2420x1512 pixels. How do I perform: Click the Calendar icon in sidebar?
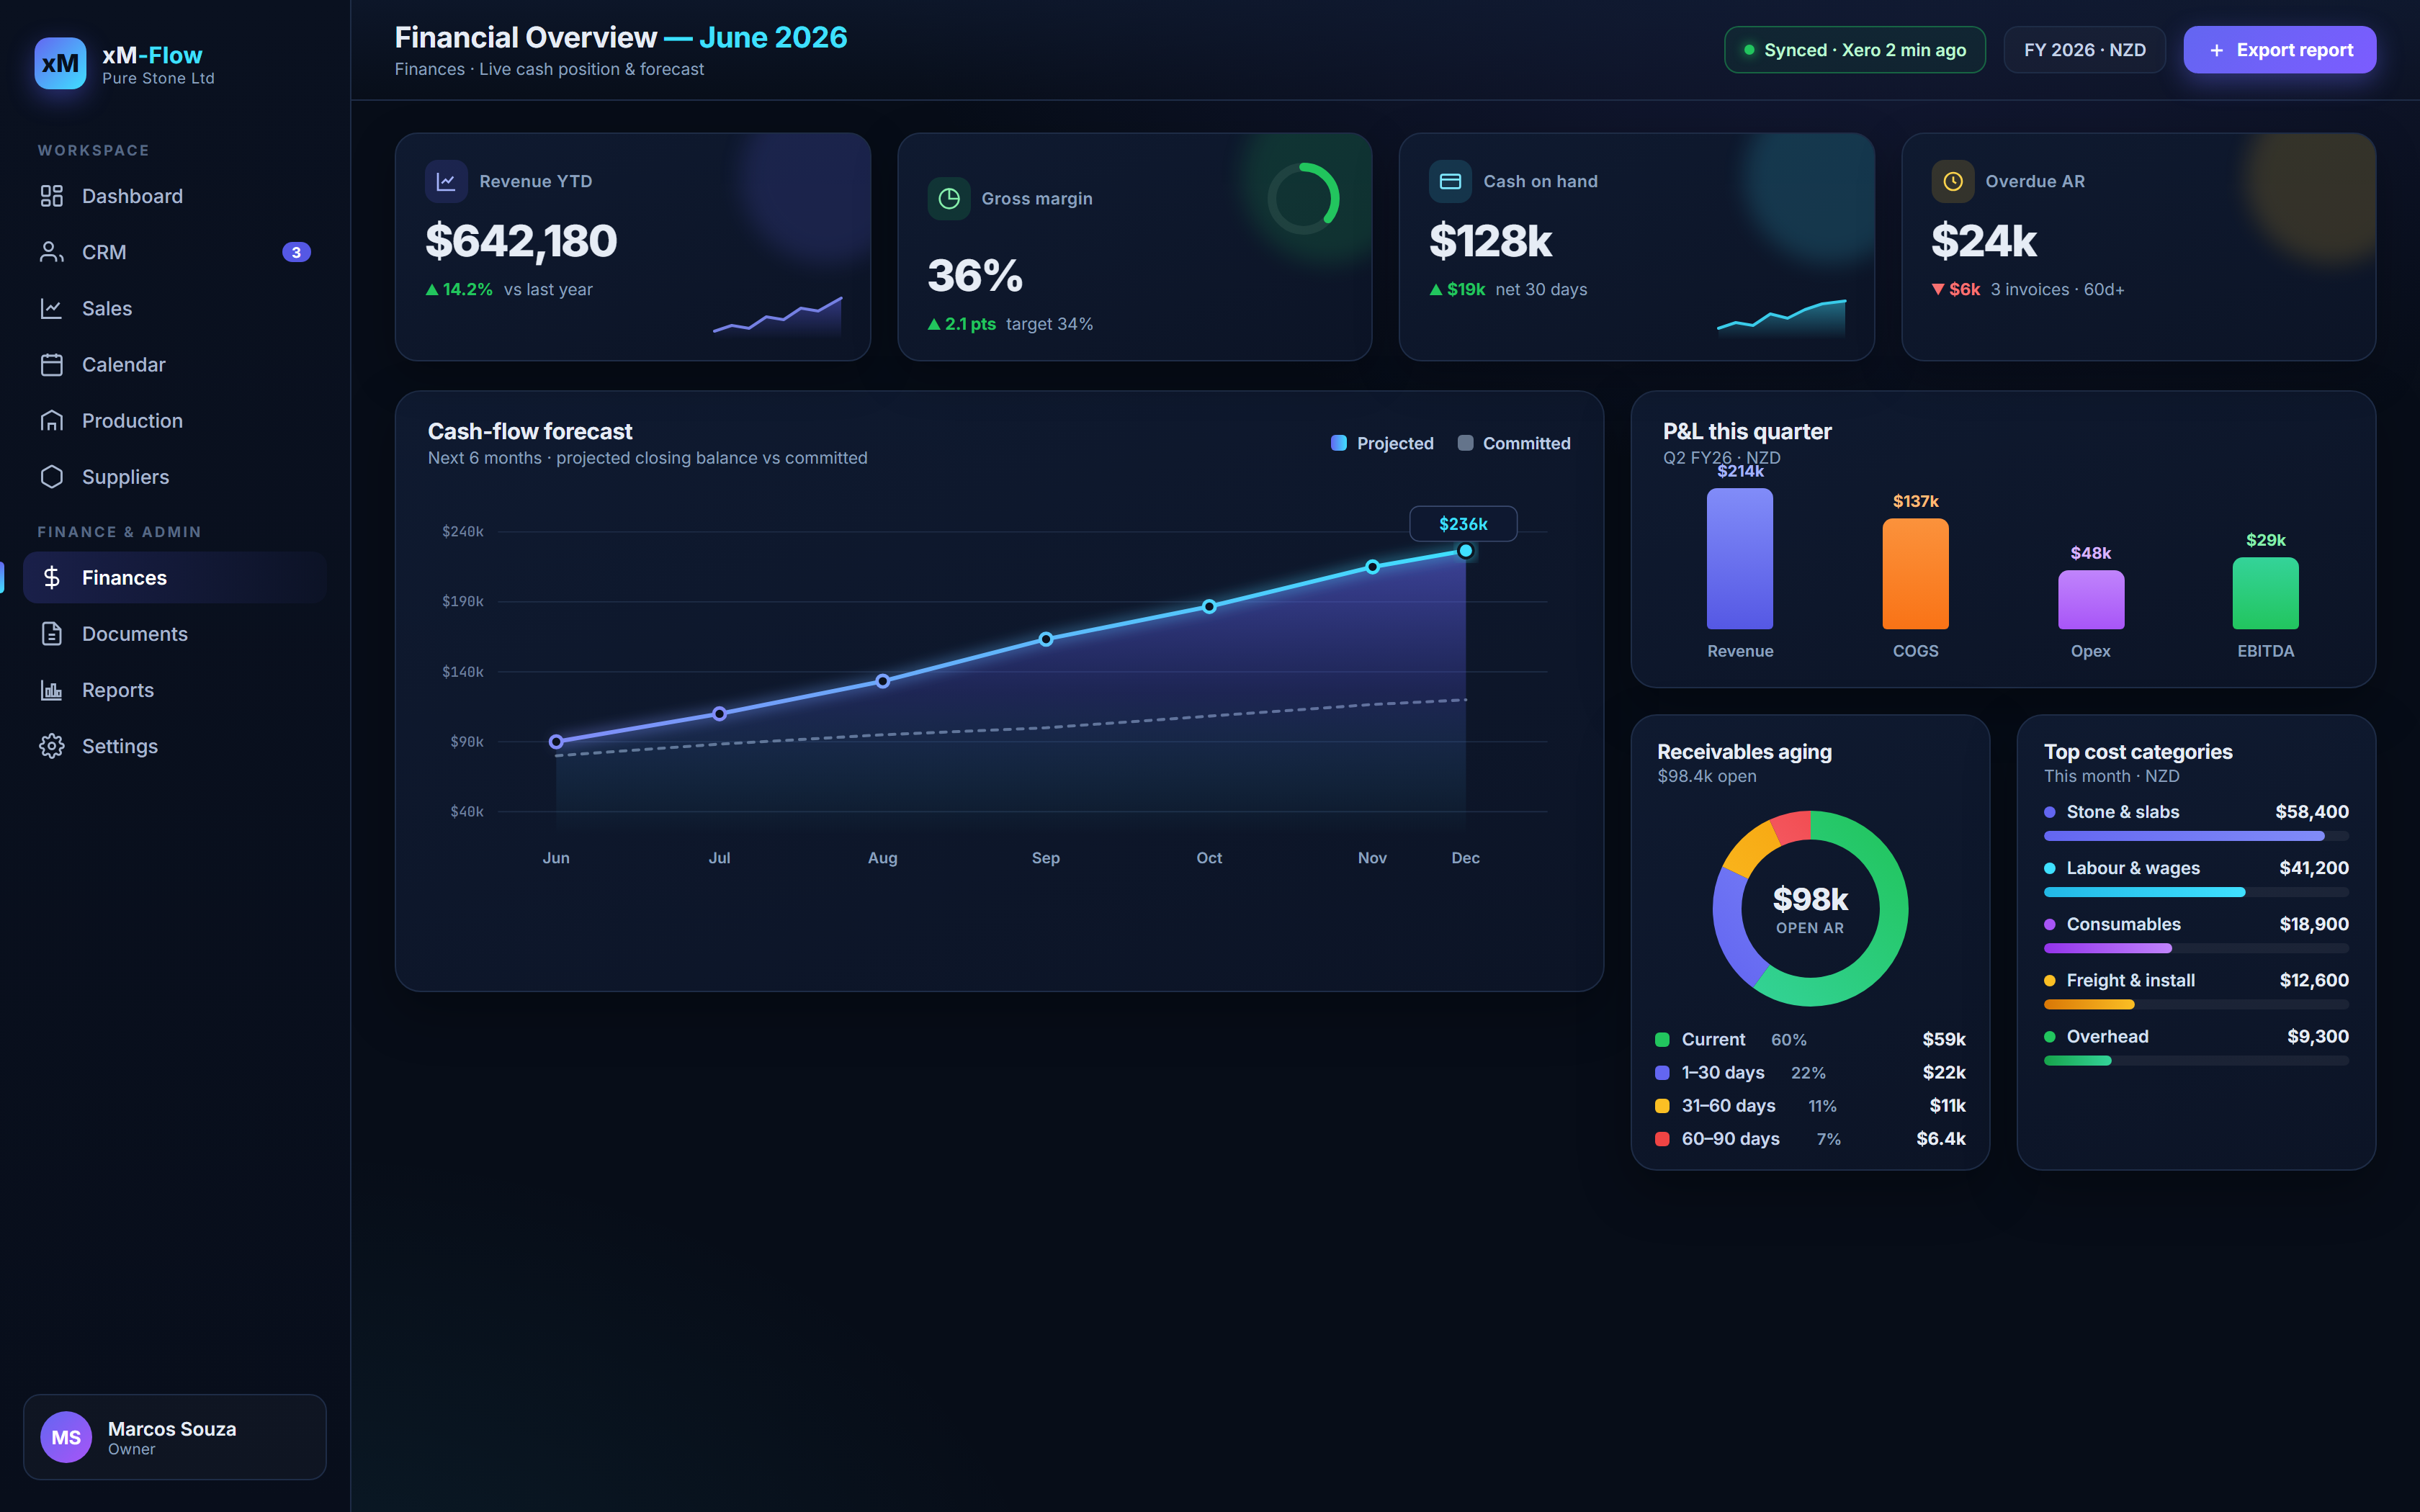52,364
